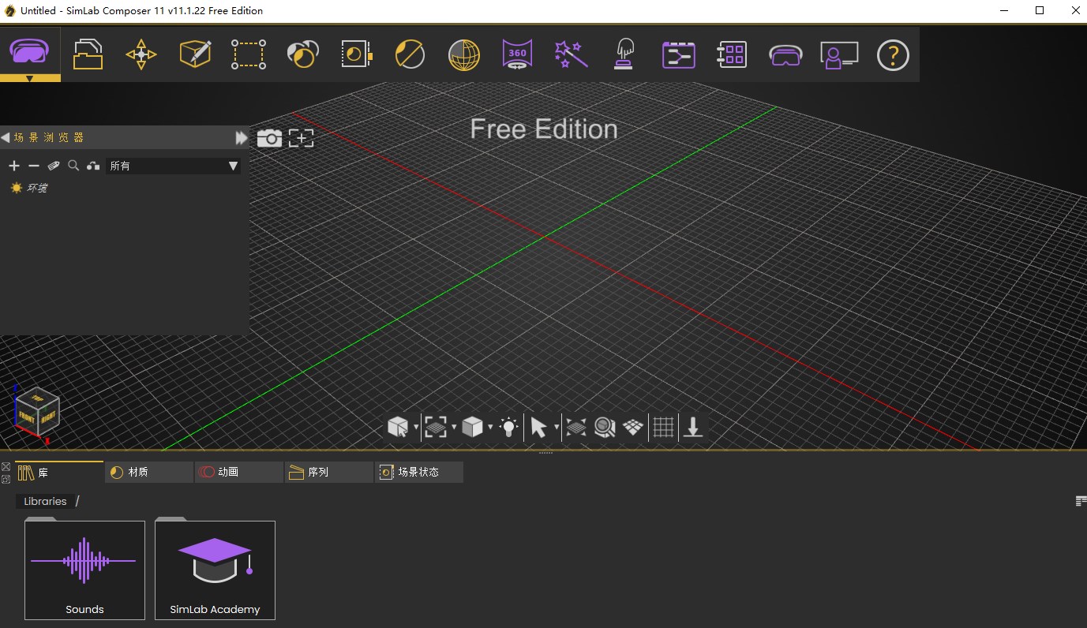The width and height of the screenshot is (1087, 628).
Task: Click the zoom to selection magnifier icon
Action: click(x=603, y=427)
